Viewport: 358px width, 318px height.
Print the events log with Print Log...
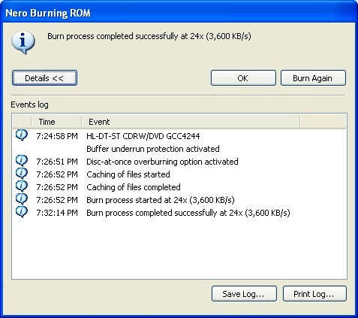click(314, 294)
